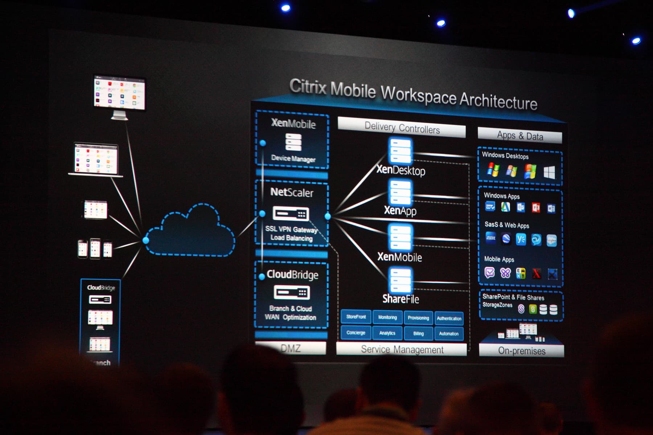Select the WAN Optimization text
Viewport: 653px width, 435px height.
pyautogui.click(x=290, y=317)
